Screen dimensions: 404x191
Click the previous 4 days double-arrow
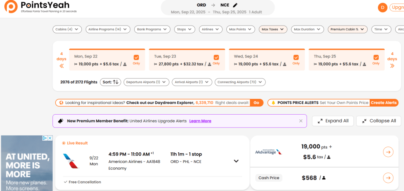[62, 66]
